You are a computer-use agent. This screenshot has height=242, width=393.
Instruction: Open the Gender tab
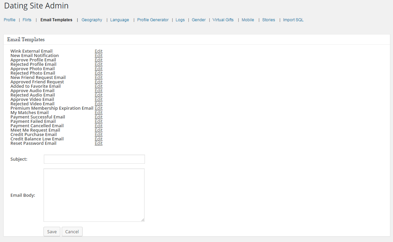click(x=199, y=20)
